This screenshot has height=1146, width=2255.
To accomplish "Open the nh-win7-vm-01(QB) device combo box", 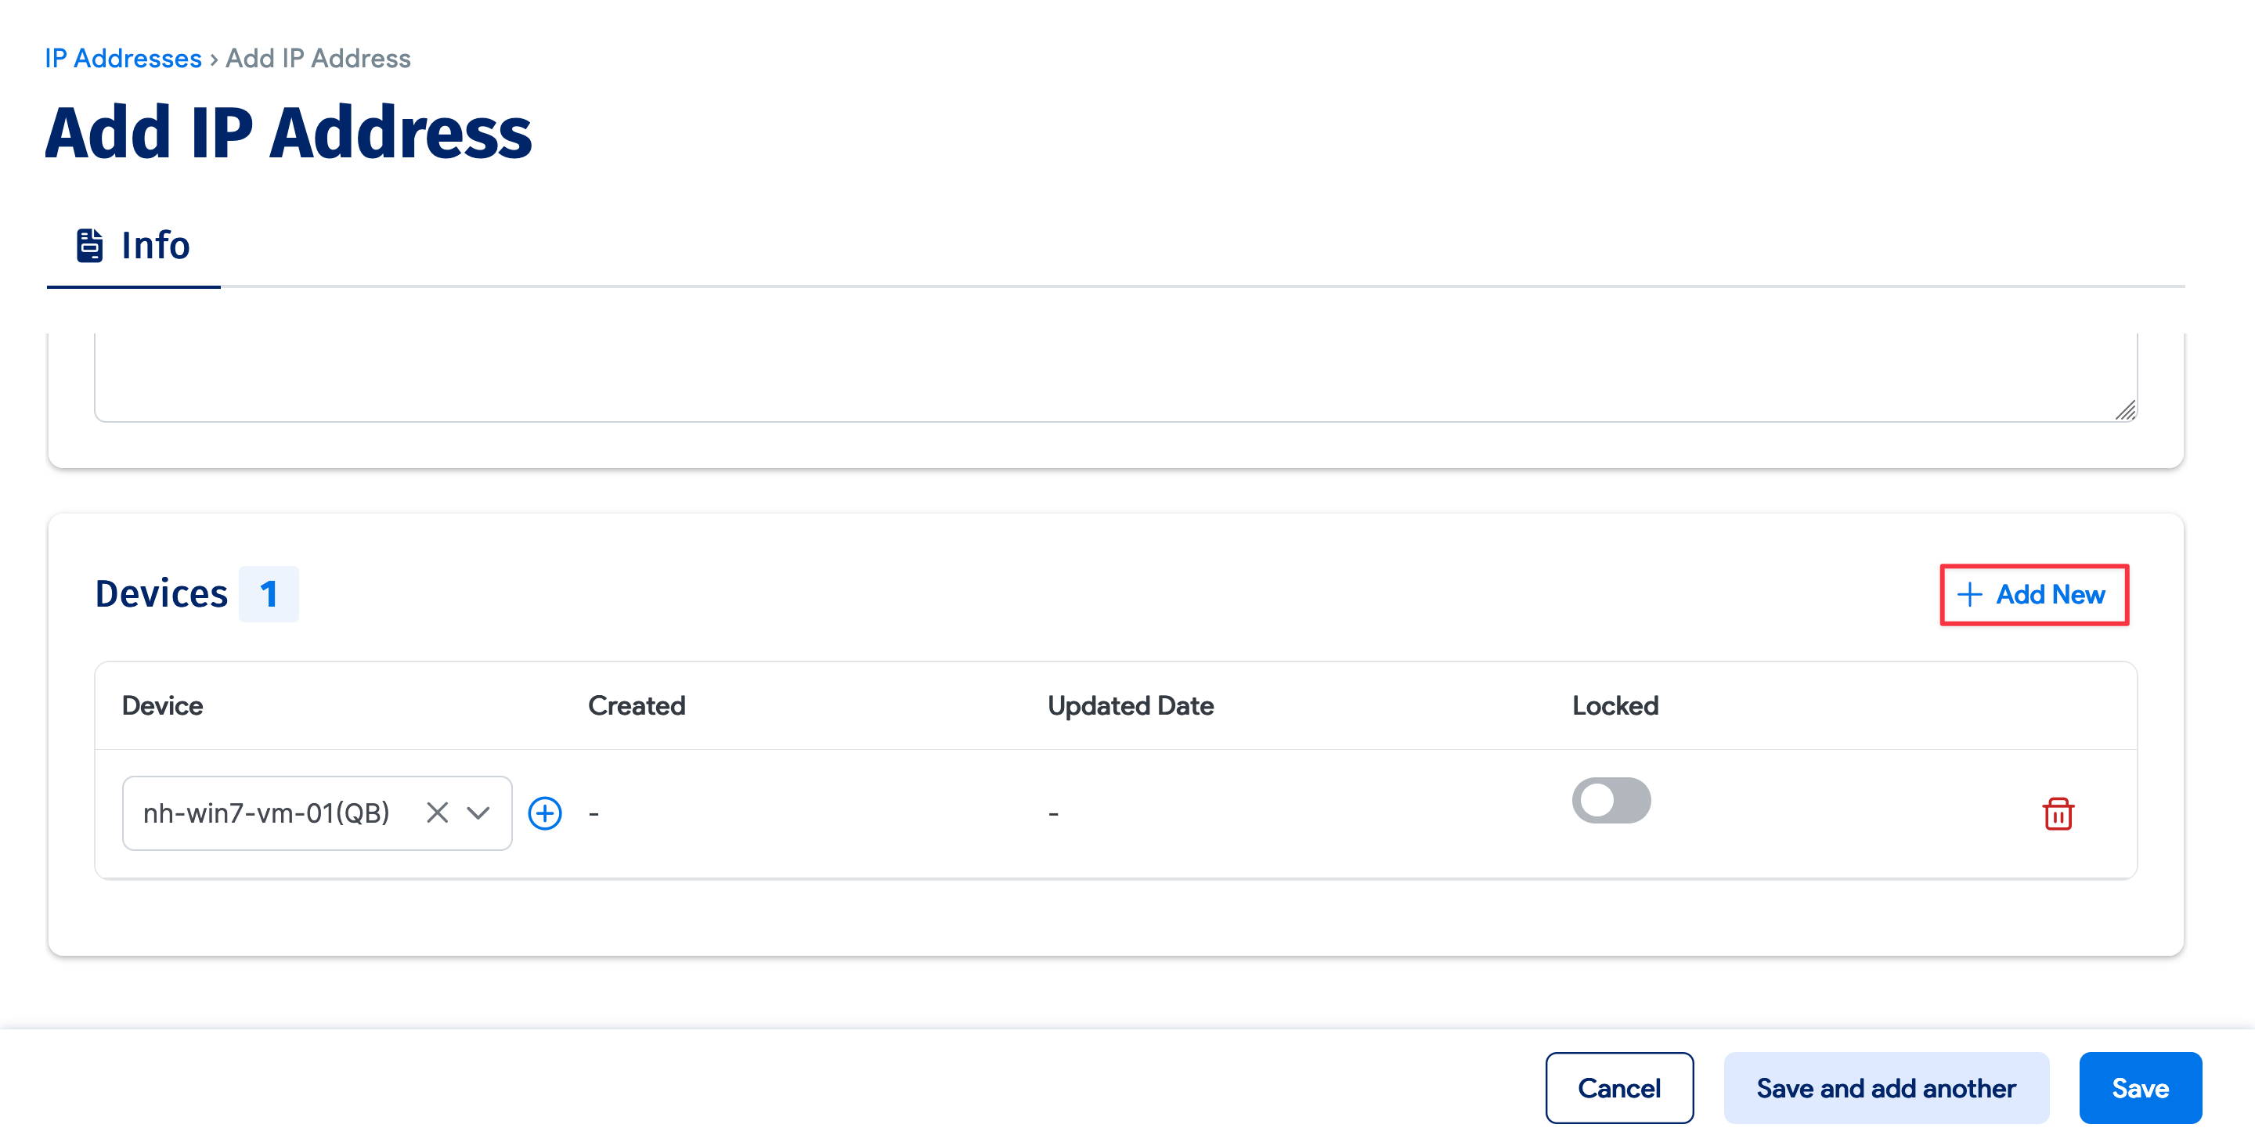I will [267, 813].
